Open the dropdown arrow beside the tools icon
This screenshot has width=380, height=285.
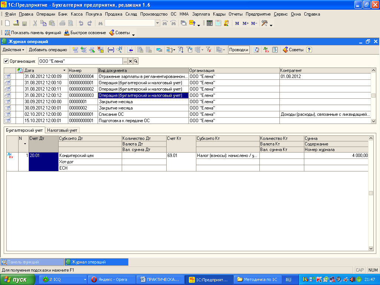(x=271, y=25)
